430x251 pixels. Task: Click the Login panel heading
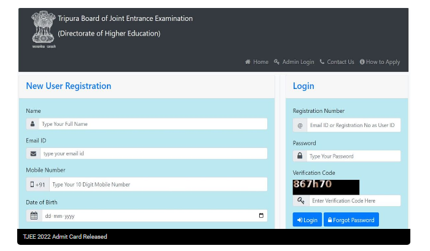tap(303, 86)
